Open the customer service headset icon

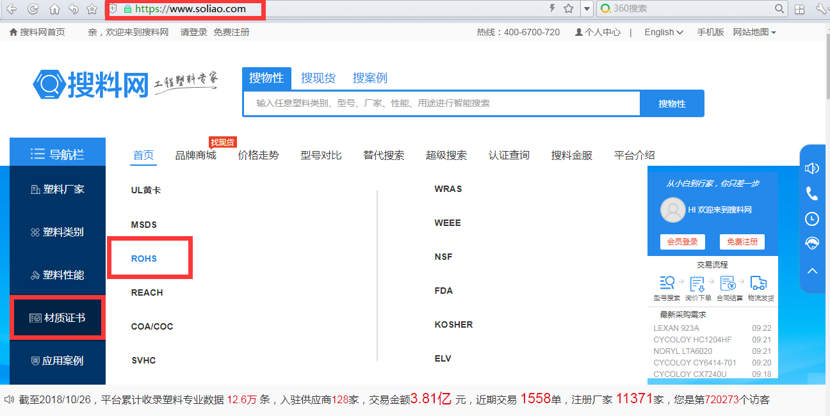click(812, 243)
